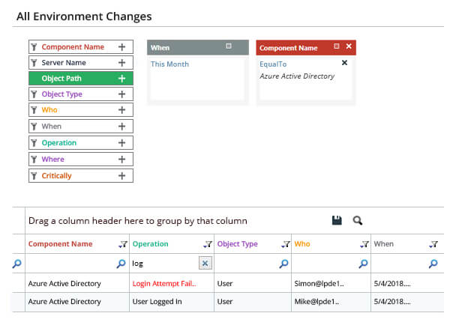Click search icon in When filter row

click(x=433, y=264)
